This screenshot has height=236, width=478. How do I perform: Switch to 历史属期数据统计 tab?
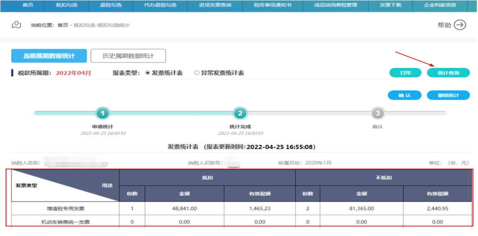click(128, 56)
